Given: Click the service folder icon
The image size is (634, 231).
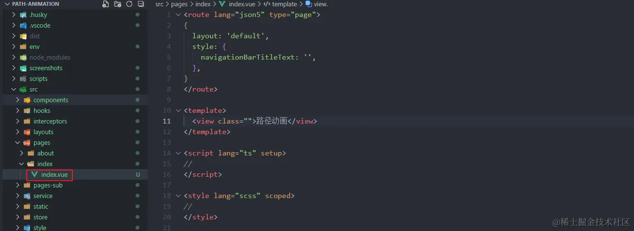Looking at the screenshot, I should pos(27,196).
